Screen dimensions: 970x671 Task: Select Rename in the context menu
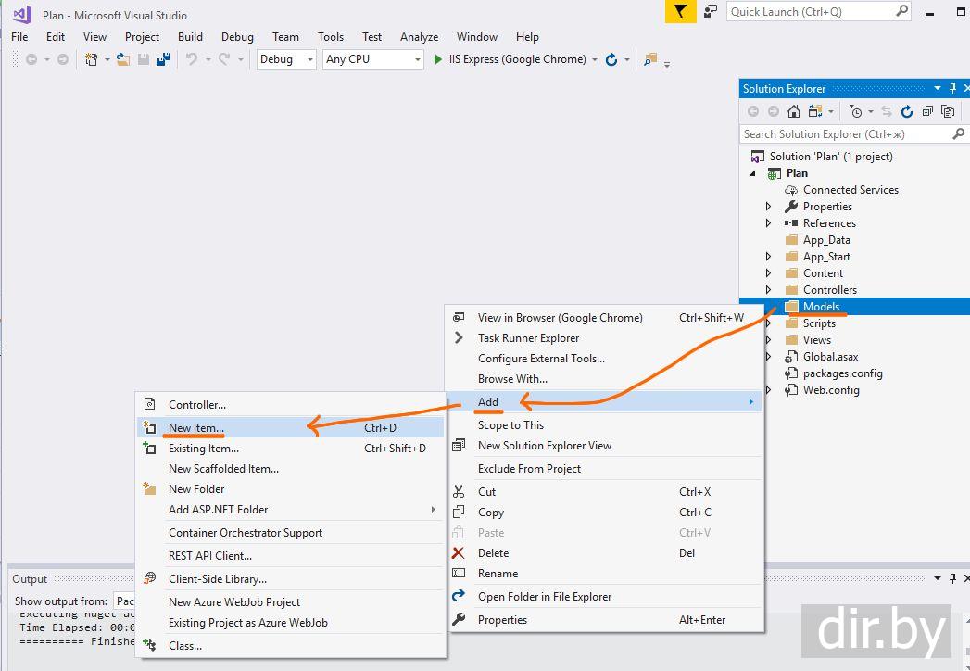coord(498,574)
